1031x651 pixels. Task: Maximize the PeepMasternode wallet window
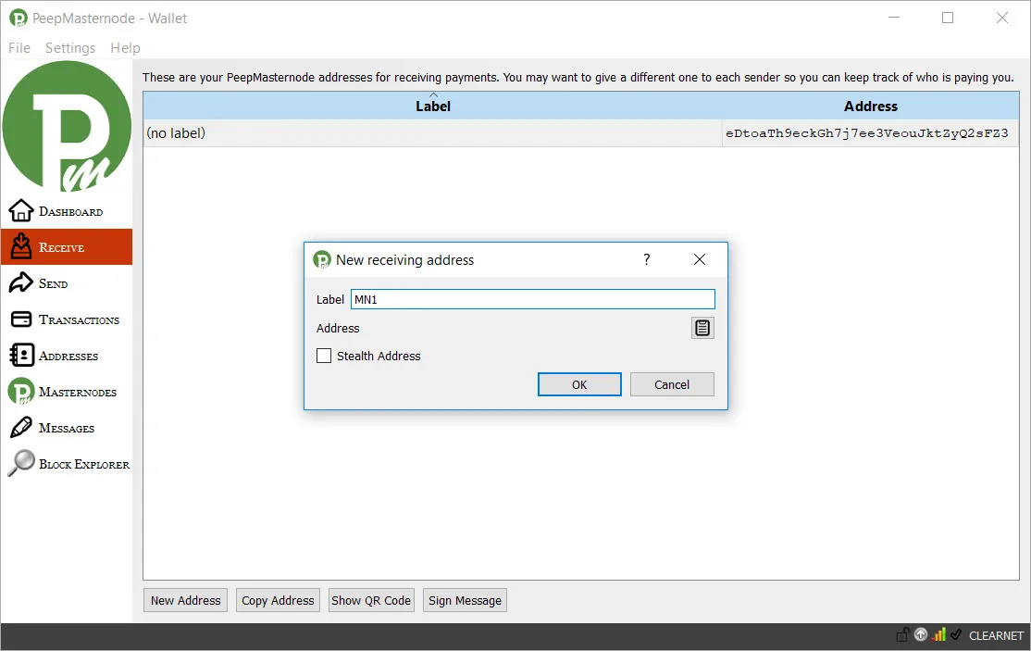point(948,18)
